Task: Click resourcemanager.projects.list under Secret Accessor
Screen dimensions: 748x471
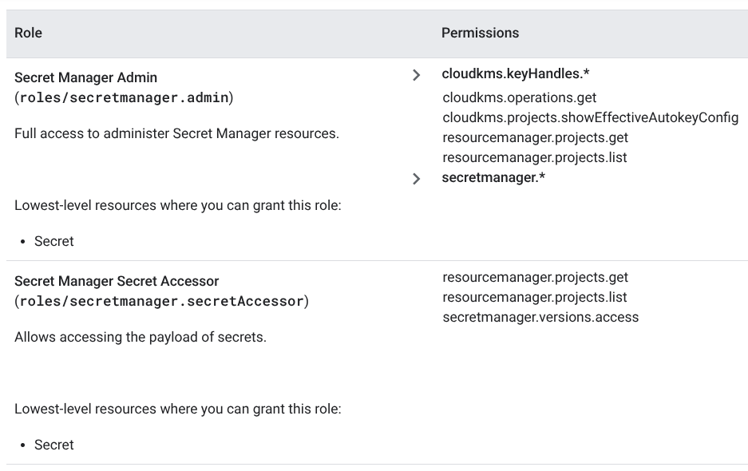Action: click(x=534, y=297)
